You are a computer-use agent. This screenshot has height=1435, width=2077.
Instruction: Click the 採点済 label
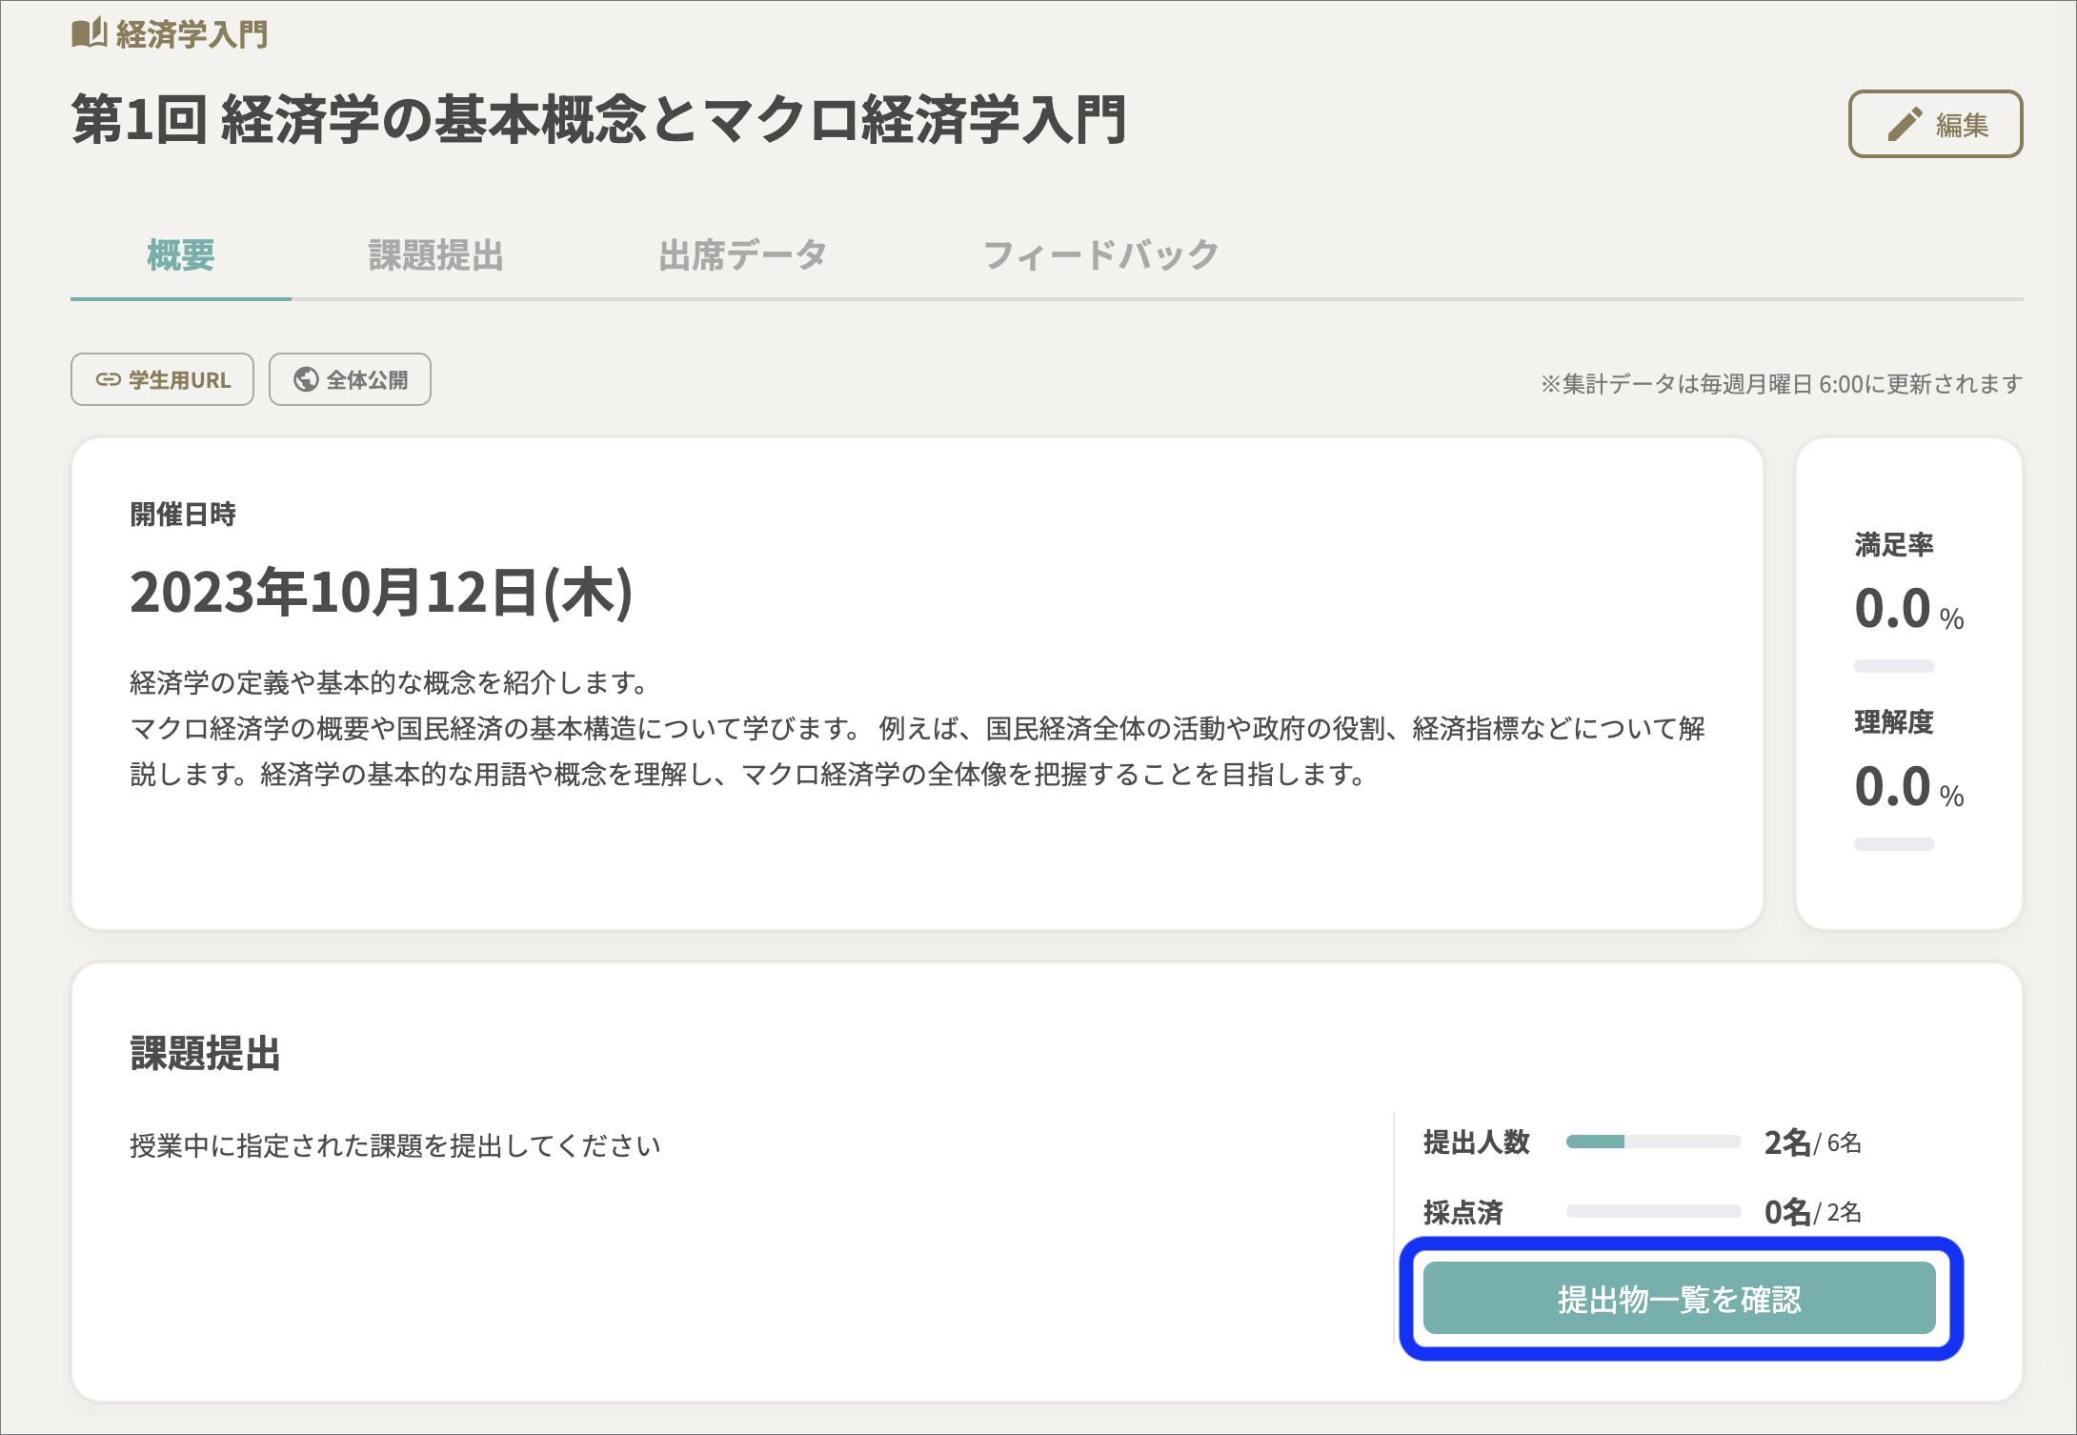point(1463,1212)
